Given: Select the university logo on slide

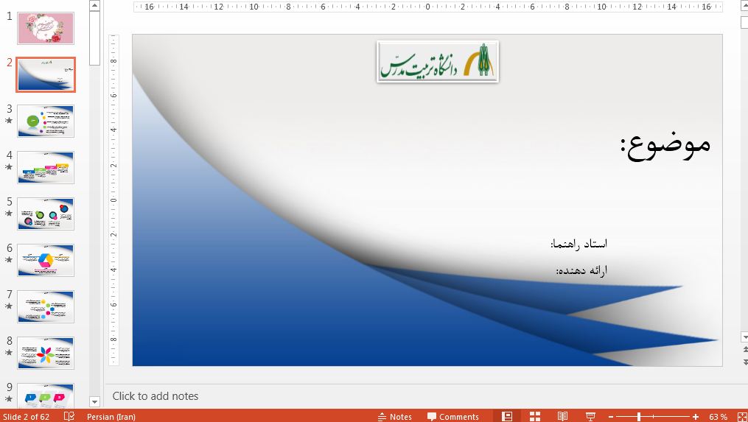Looking at the screenshot, I should (438, 62).
